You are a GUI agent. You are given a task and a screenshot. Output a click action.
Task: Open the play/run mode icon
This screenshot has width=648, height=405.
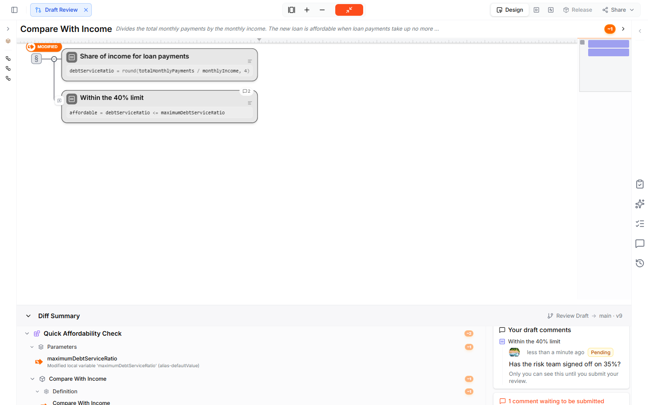coord(536,10)
